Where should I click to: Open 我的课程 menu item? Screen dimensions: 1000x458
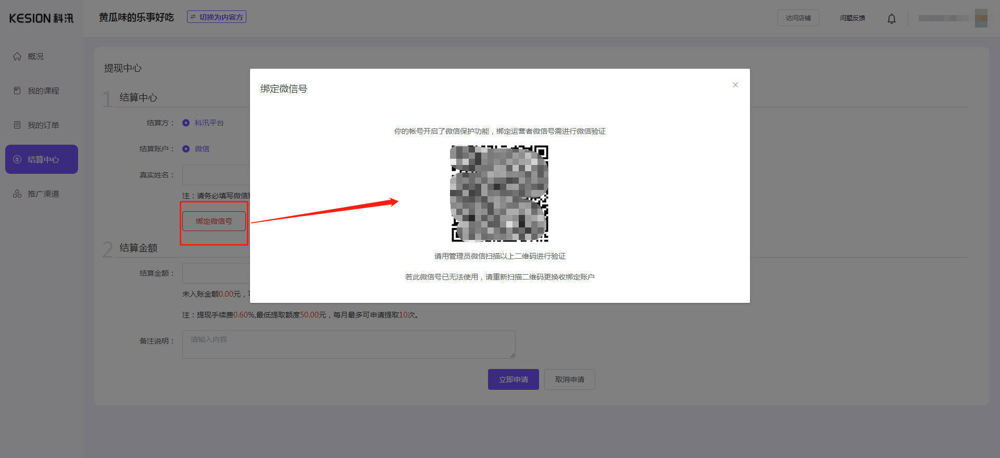click(43, 91)
